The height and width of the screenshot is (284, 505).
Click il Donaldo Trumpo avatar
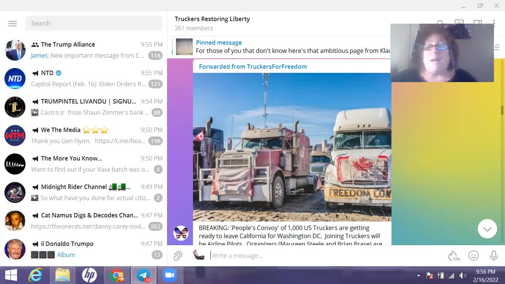[15, 249]
